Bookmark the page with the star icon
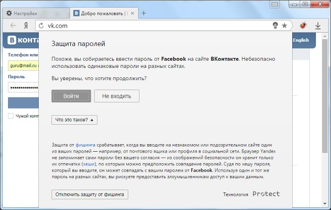This screenshot has width=331, height=210. (284, 26)
